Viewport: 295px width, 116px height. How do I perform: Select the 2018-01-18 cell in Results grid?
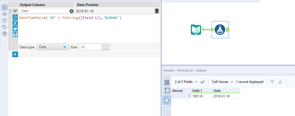[226, 96]
